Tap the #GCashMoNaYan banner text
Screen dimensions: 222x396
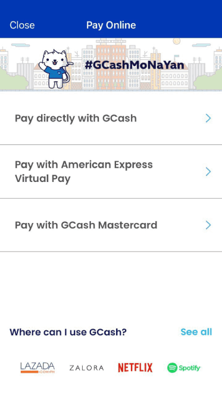pyautogui.click(x=135, y=65)
